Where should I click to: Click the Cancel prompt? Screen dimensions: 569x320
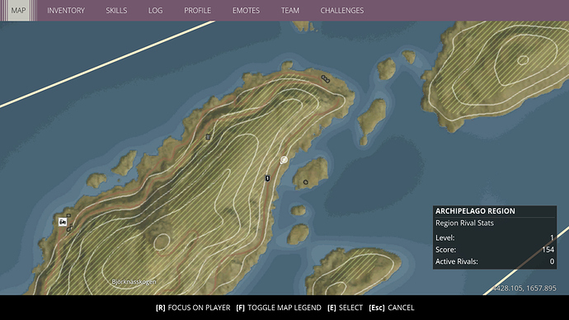pyautogui.click(x=392, y=308)
